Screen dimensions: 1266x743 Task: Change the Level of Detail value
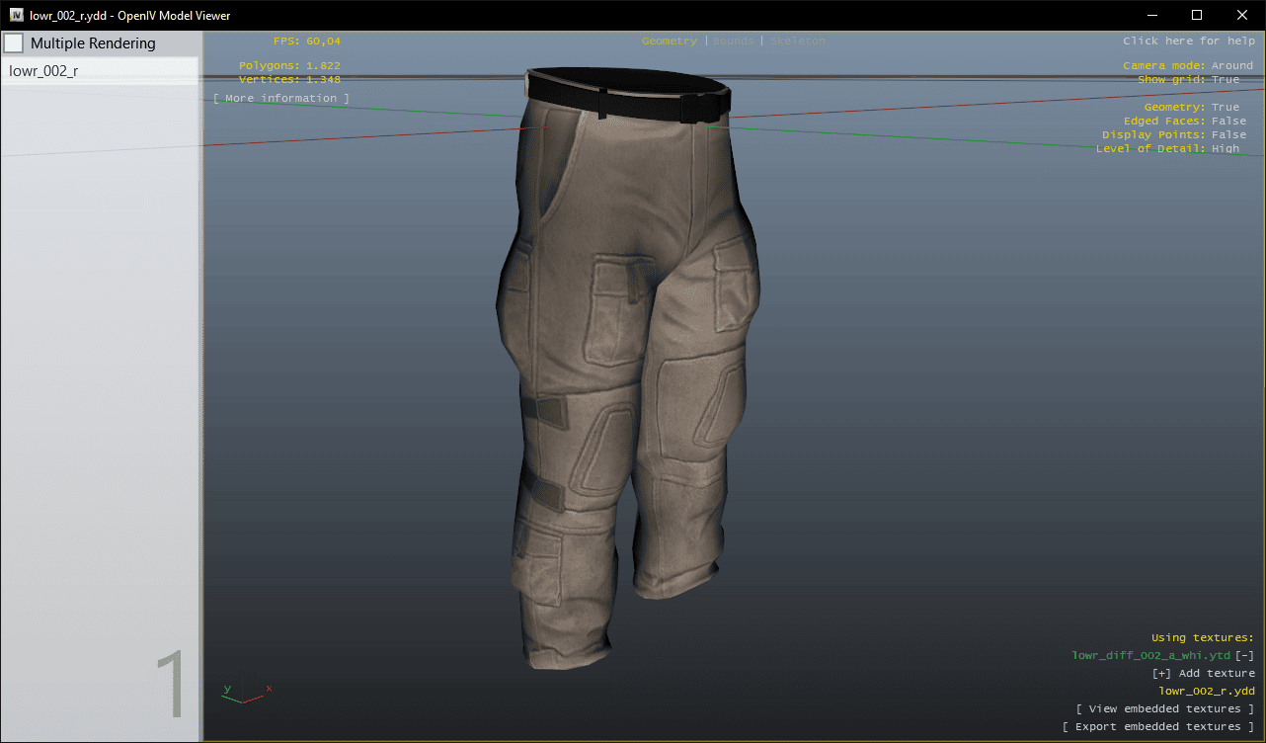1225,149
